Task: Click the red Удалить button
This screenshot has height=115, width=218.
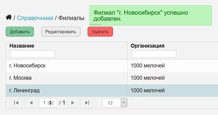Action: (x=100, y=32)
